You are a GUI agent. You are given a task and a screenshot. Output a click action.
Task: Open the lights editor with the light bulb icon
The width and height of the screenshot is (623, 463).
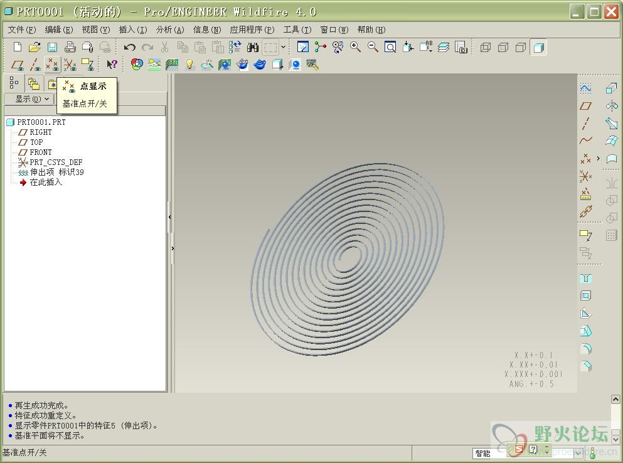(x=190, y=65)
